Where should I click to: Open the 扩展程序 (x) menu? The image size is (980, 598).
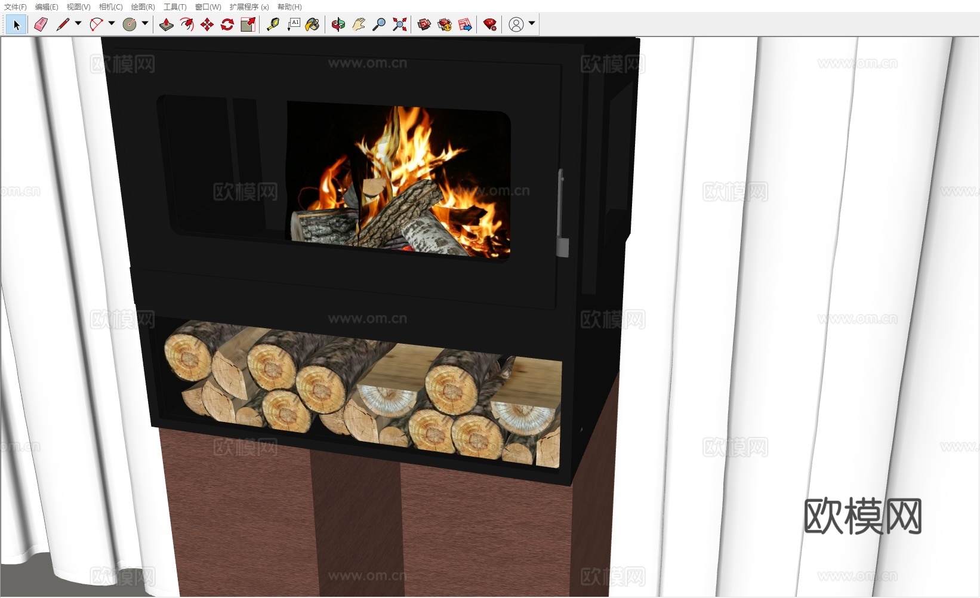coord(249,7)
